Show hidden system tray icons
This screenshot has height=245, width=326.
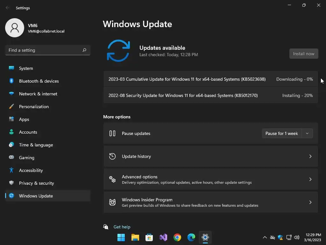(265, 237)
